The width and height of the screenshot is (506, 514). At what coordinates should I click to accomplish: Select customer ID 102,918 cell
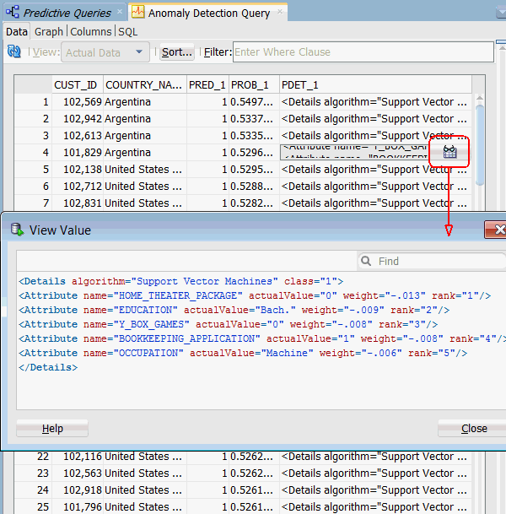pyautogui.click(x=78, y=490)
